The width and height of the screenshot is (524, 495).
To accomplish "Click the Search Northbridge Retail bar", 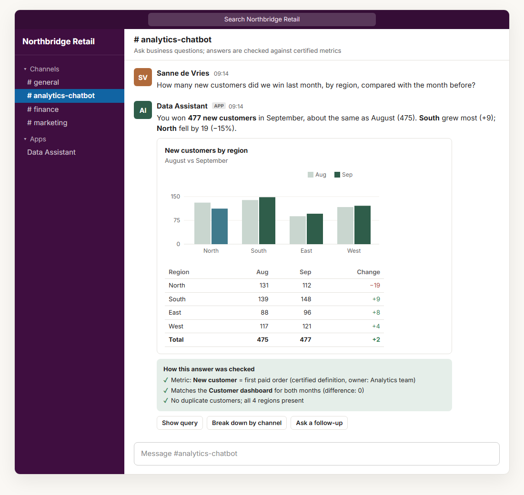I will (262, 20).
